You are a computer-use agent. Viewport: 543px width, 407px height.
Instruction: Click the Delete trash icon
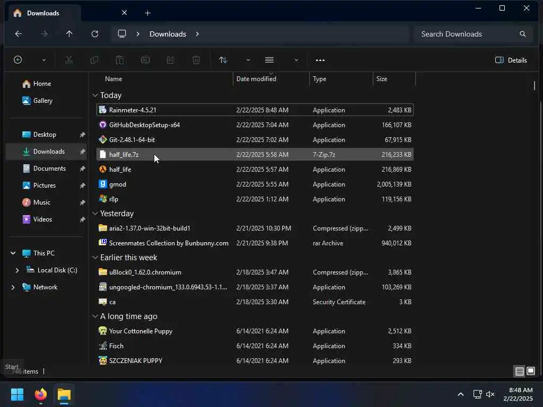196,60
